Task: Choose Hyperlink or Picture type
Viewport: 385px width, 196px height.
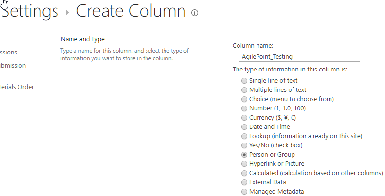Action: (x=244, y=164)
